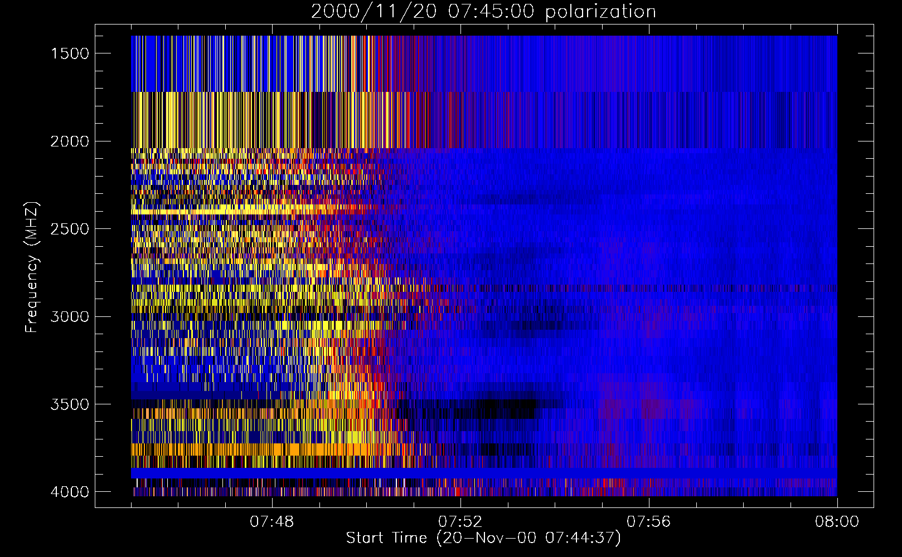The width and height of the screenshot is (902, 557).
Task: Select the 3500 frequency axis label
Action: (70, 404)
